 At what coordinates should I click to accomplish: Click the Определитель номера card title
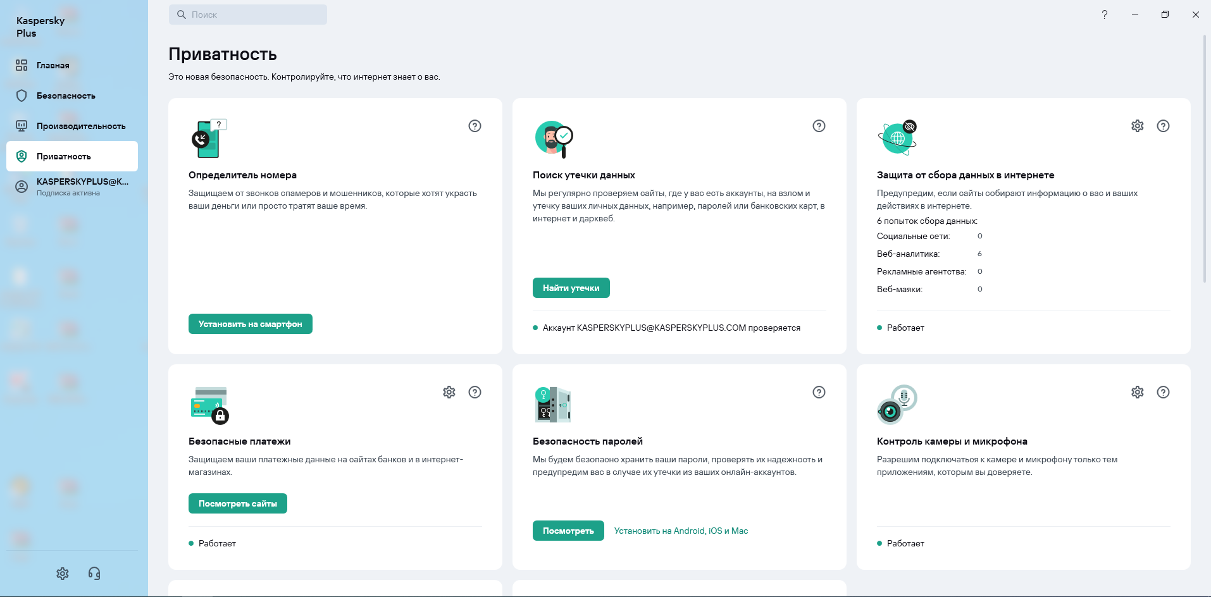pyautogui.click(x=242, y=175)
